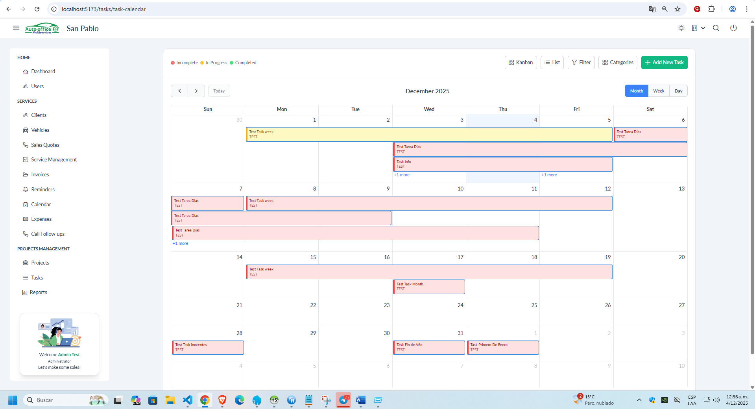Click the power logout icon
Screen dimensions: 755x409
point(733,28)
